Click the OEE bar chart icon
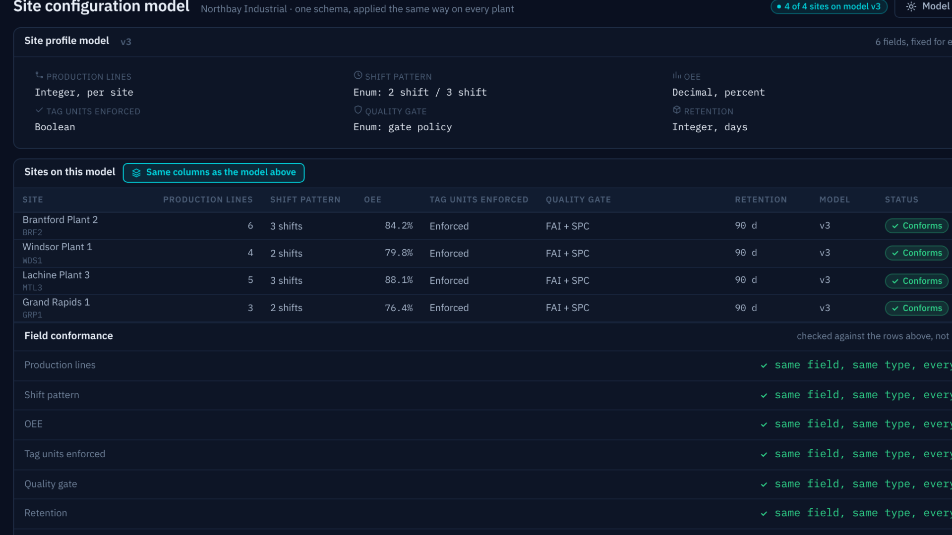Viewport: 952px width, 535px height. (677, 75)
